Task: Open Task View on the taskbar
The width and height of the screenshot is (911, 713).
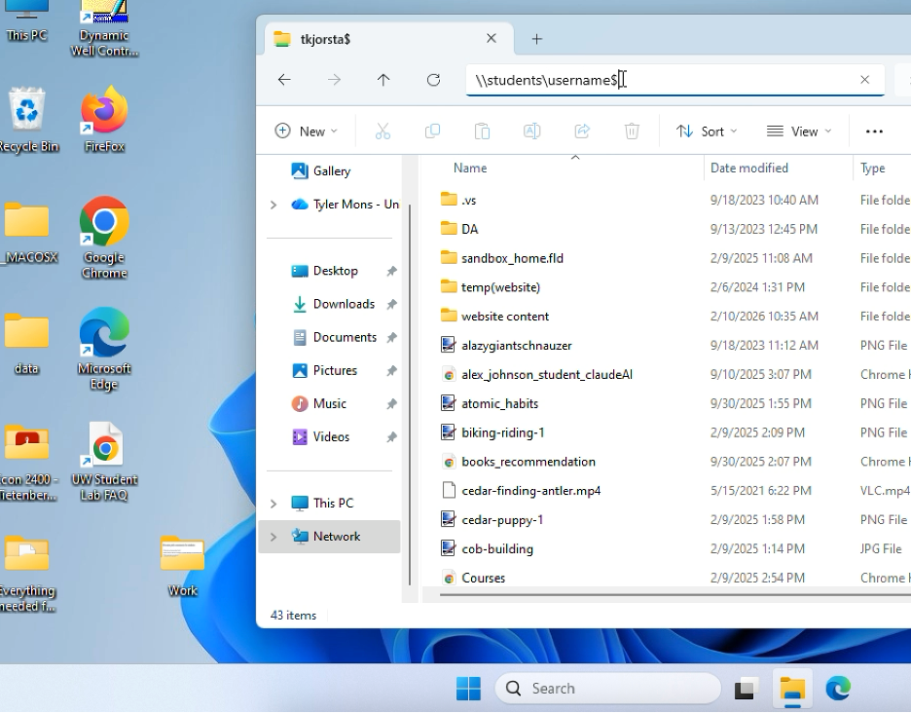Action: tap(747, 689)
